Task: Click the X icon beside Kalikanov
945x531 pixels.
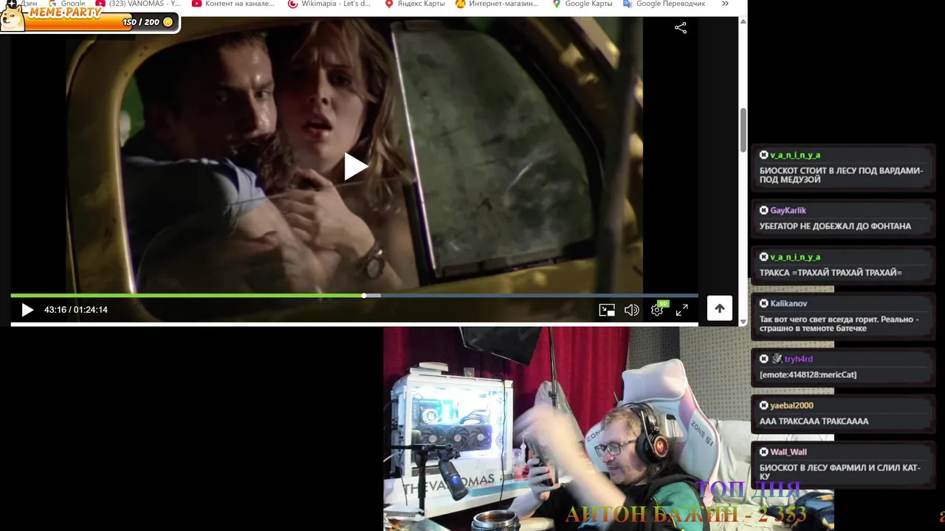Action: 764,303
